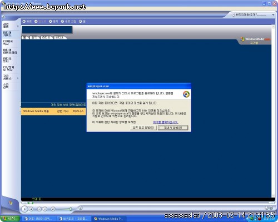Image resolution: width=278 pixels, height=222 pixels.
Task: Mute audio with the speaker button
Action: point(53,209)
